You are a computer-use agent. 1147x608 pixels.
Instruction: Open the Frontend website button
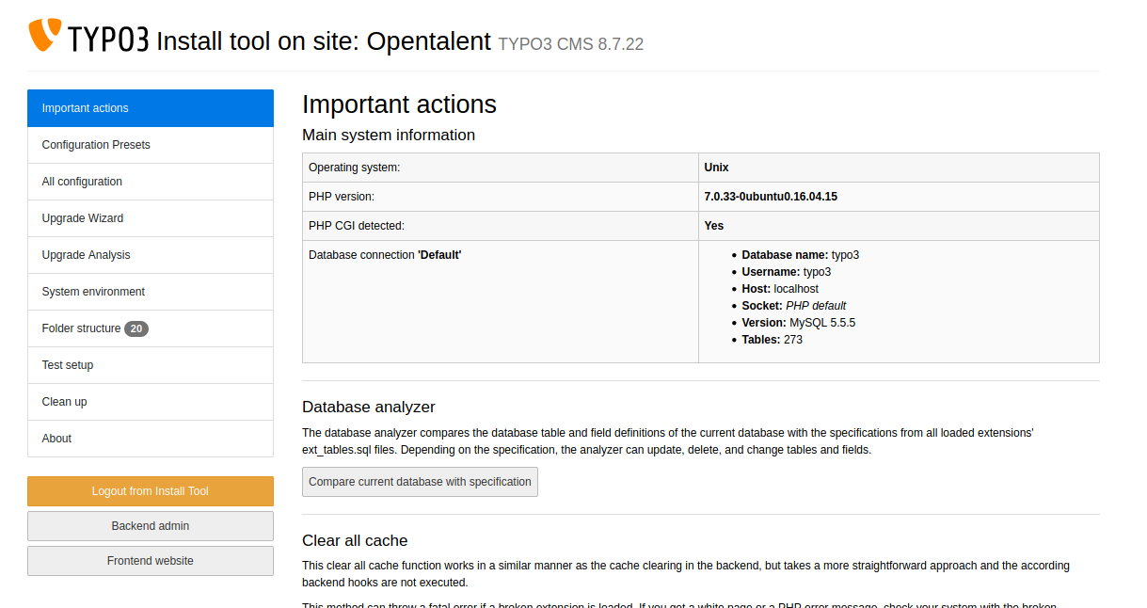pyautogui.click(x=151, y=561)
